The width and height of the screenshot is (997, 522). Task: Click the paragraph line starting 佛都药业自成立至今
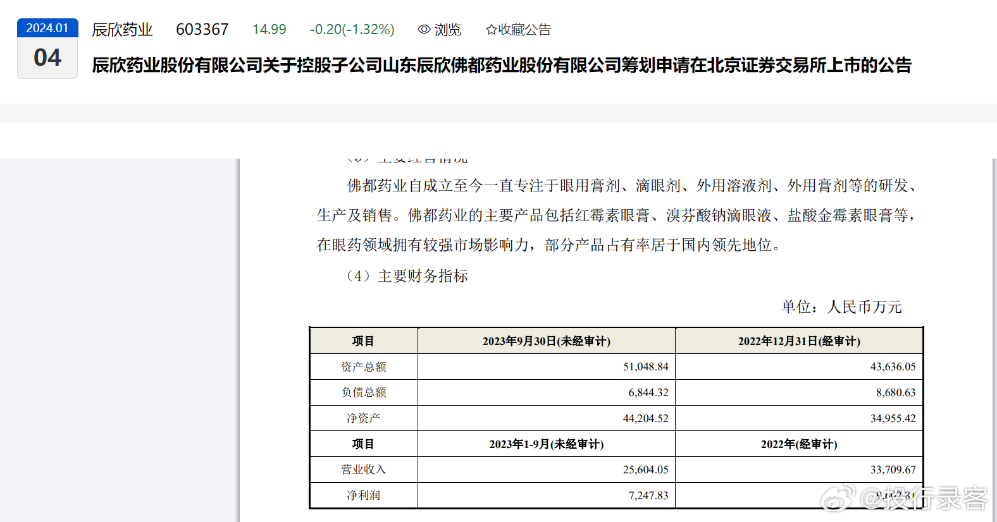tap(633, 186)
